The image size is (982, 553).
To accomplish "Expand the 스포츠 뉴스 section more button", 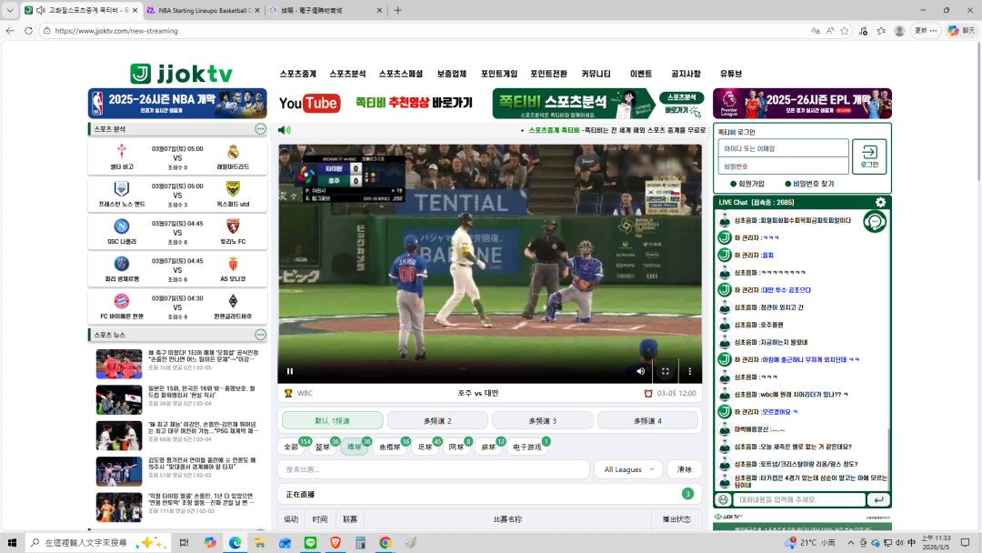I will [x=260, y=335].
